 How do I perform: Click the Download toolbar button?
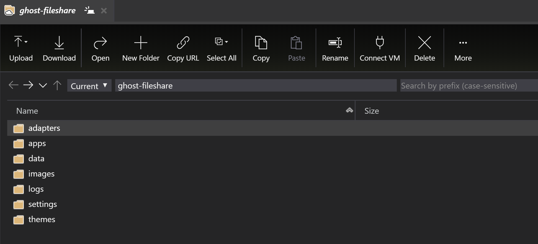(x=59, y=48)
